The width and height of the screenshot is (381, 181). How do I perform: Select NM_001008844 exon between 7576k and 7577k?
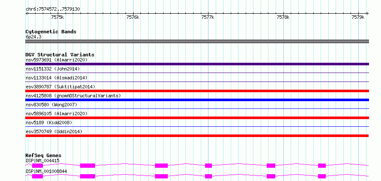point(161,176)
